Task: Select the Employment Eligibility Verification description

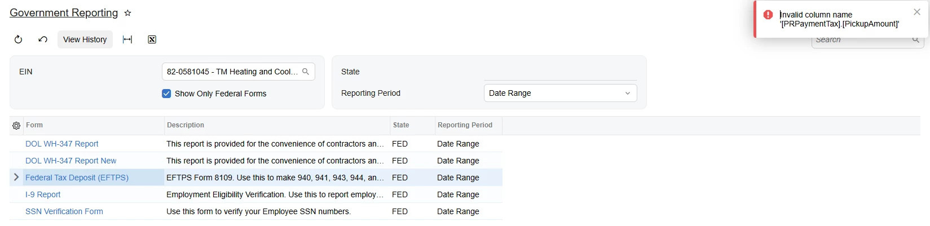Action: point(277,194)
